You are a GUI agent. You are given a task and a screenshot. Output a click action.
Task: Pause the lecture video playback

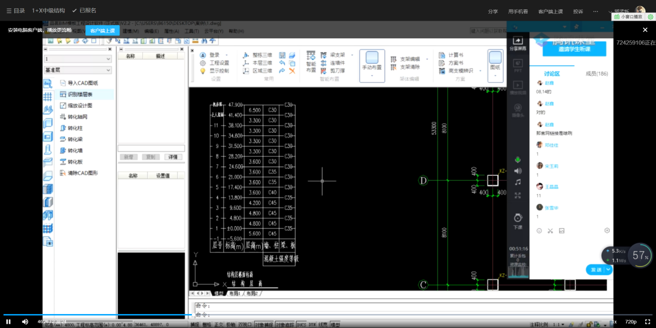8,321
